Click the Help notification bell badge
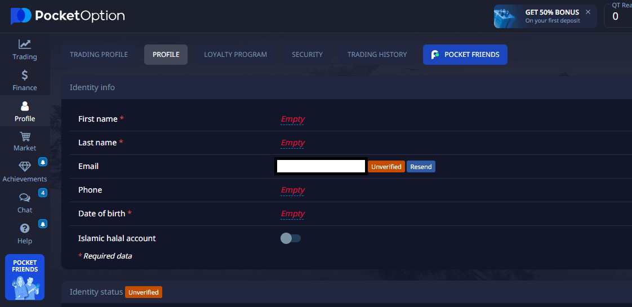The width and height of the screenshot is (632, 307). click(x=43, y=224)
